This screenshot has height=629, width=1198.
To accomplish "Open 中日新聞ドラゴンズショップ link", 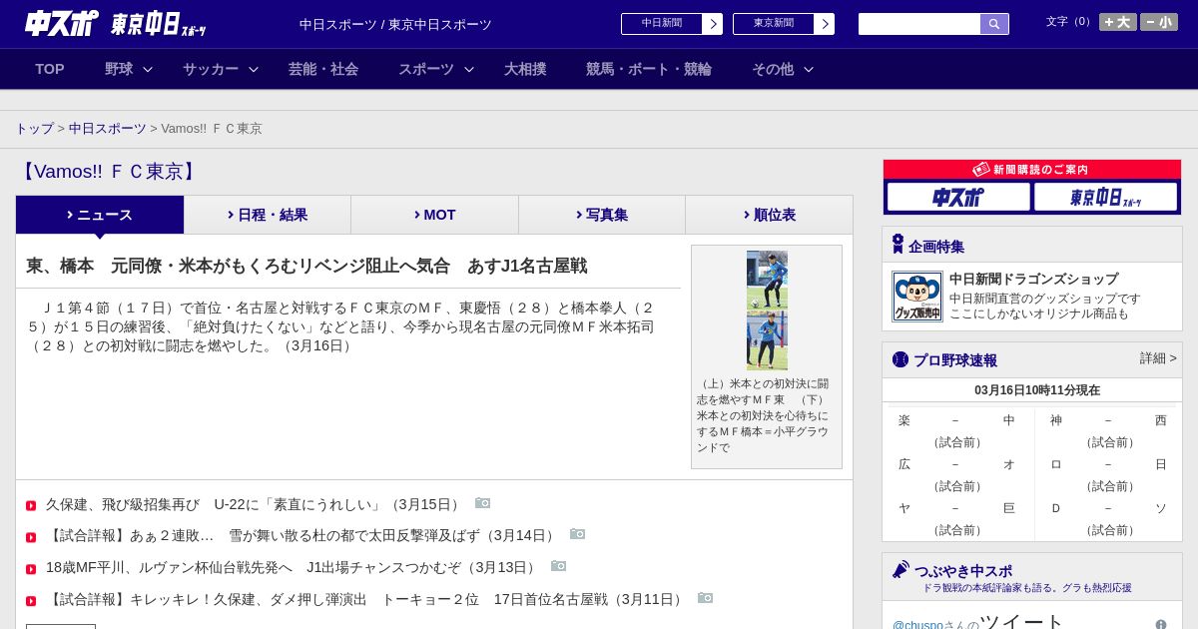I will tap(1033, 280).
